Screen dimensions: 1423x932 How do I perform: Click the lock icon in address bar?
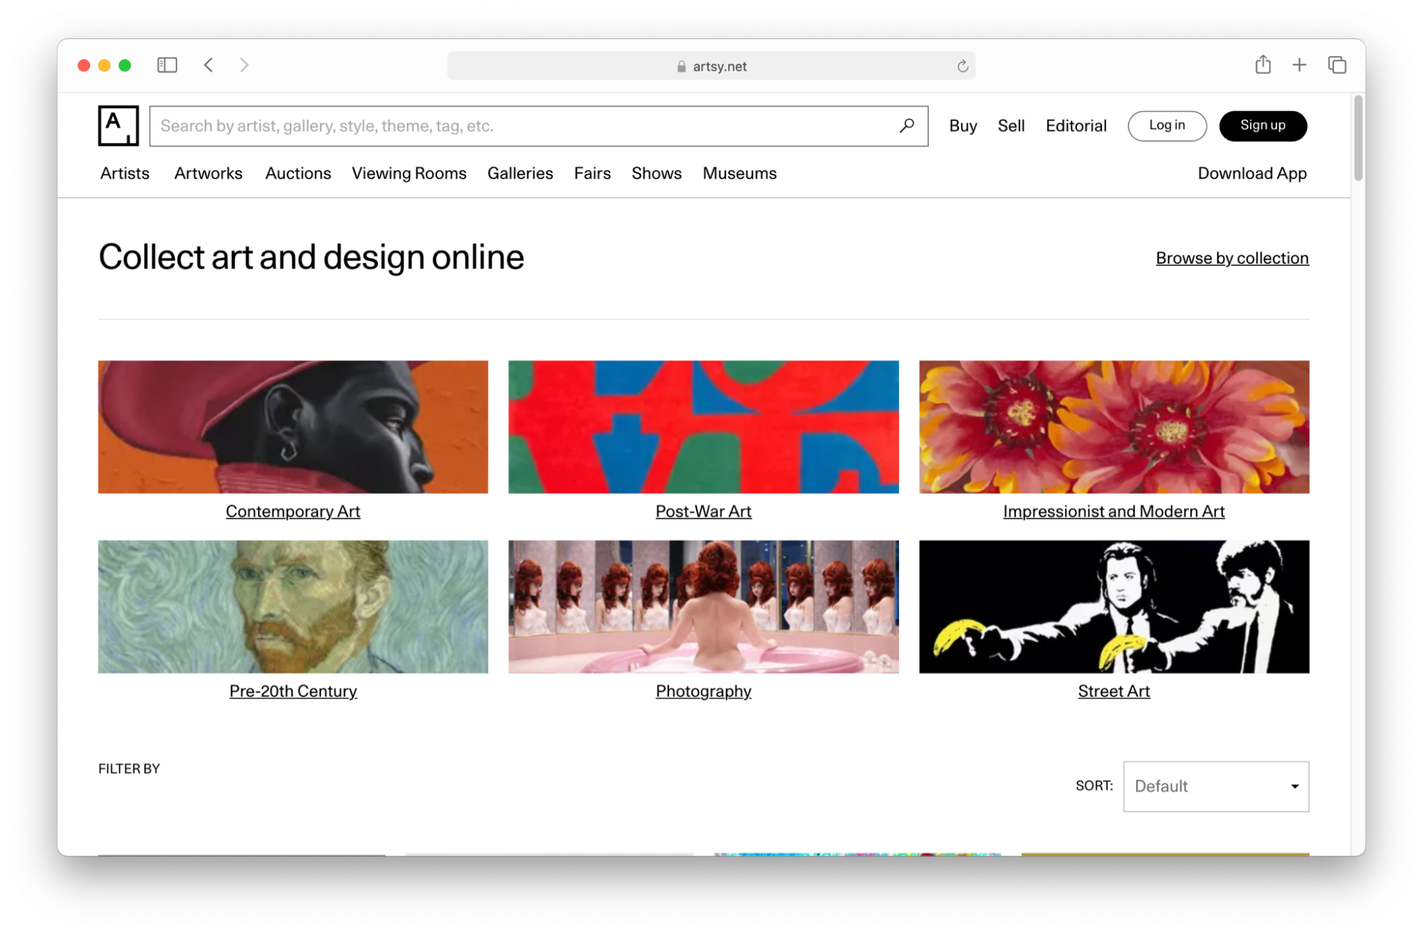coord(681,66)
